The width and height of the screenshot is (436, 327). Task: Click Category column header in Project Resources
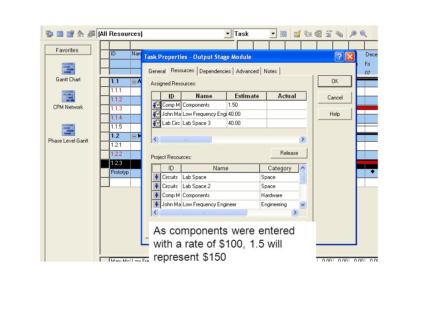279,168
